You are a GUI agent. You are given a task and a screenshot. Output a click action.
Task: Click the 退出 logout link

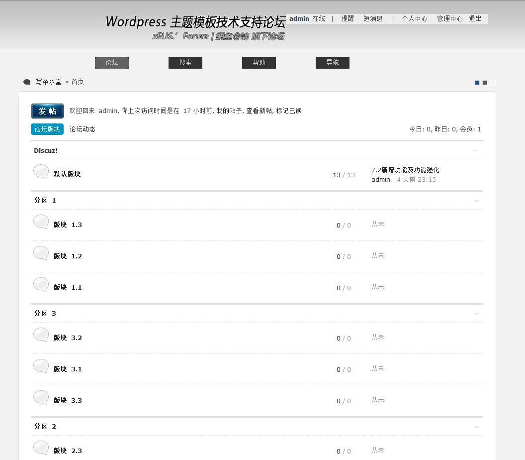475,19
